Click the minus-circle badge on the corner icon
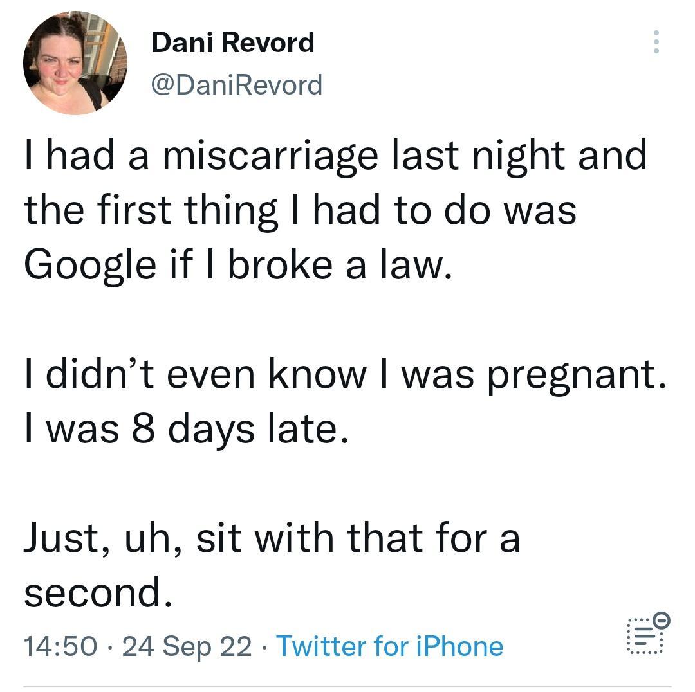The height and width of the screenshot is (692, 695). [662, 620]
